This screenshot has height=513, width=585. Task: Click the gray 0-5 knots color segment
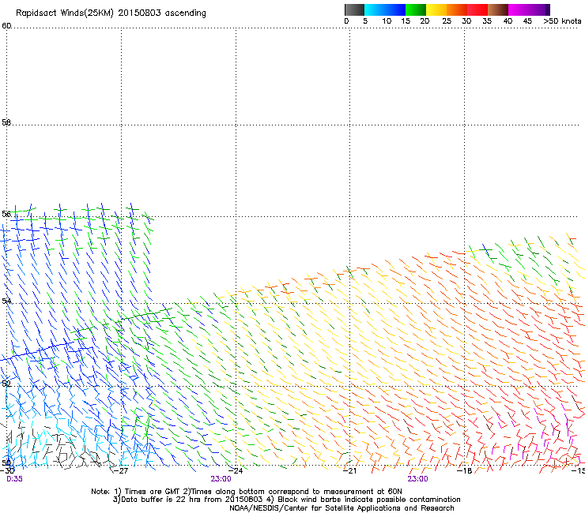(354, 9)
